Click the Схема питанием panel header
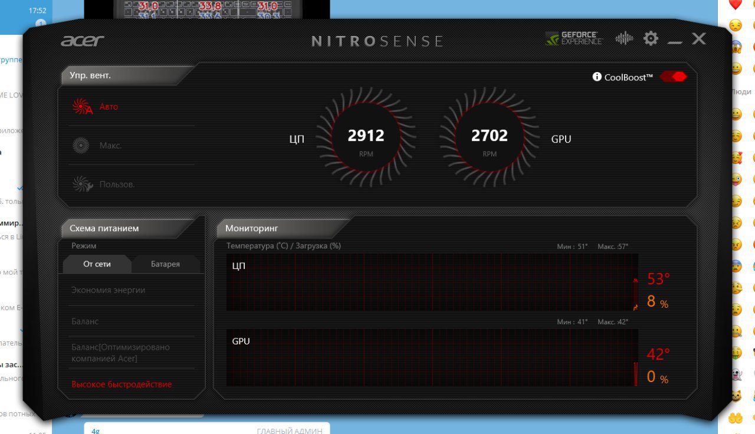755x434 pixels. [127, 228]
